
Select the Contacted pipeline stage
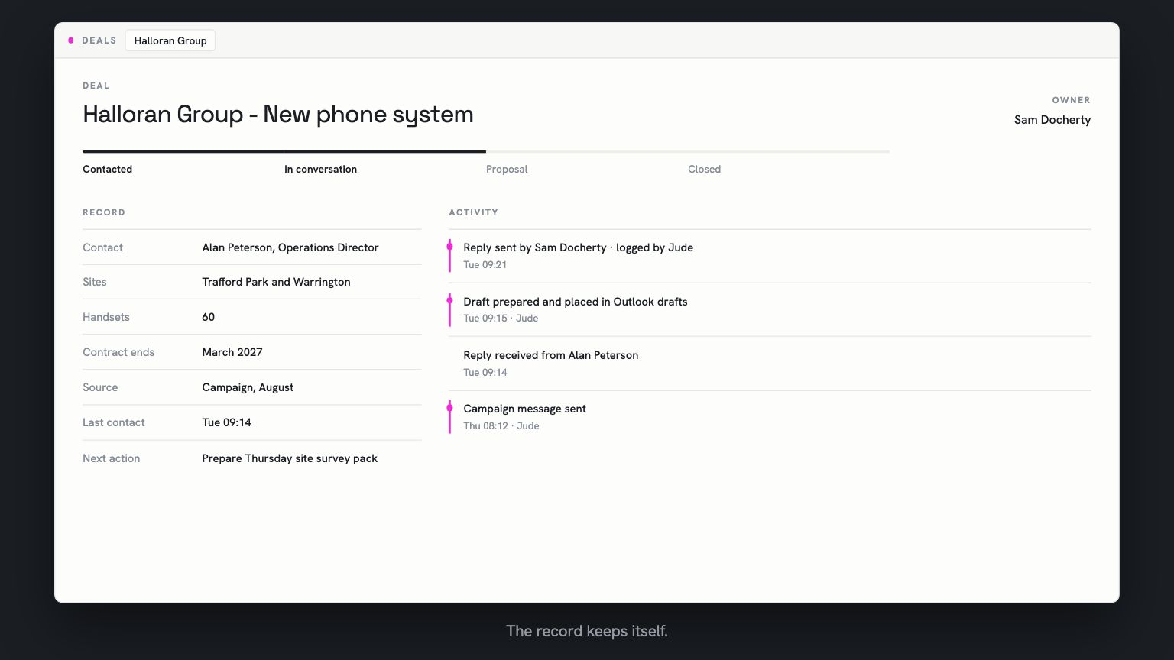click(107, 169)
